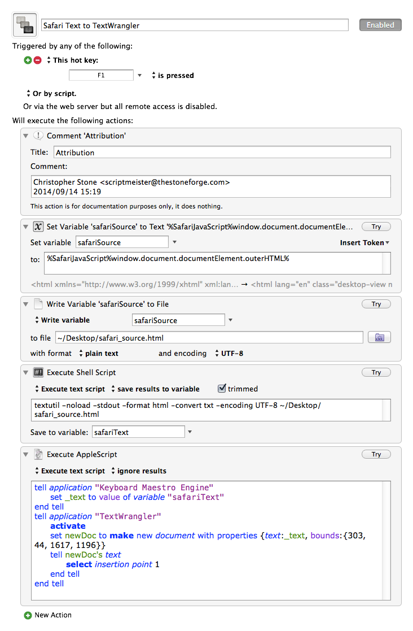Change format popup 'plain text'
This screenshot has width=413, height=631.
tap(98, 353)
